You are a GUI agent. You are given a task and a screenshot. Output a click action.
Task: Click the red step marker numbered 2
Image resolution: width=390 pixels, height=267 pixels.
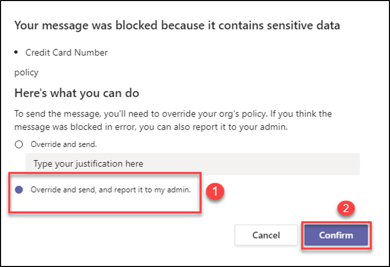pos(346,209)
